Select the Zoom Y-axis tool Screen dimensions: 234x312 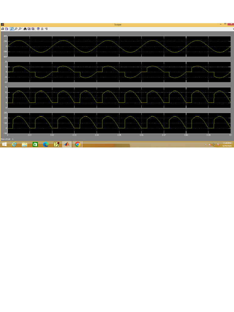(x=20, y=29)
